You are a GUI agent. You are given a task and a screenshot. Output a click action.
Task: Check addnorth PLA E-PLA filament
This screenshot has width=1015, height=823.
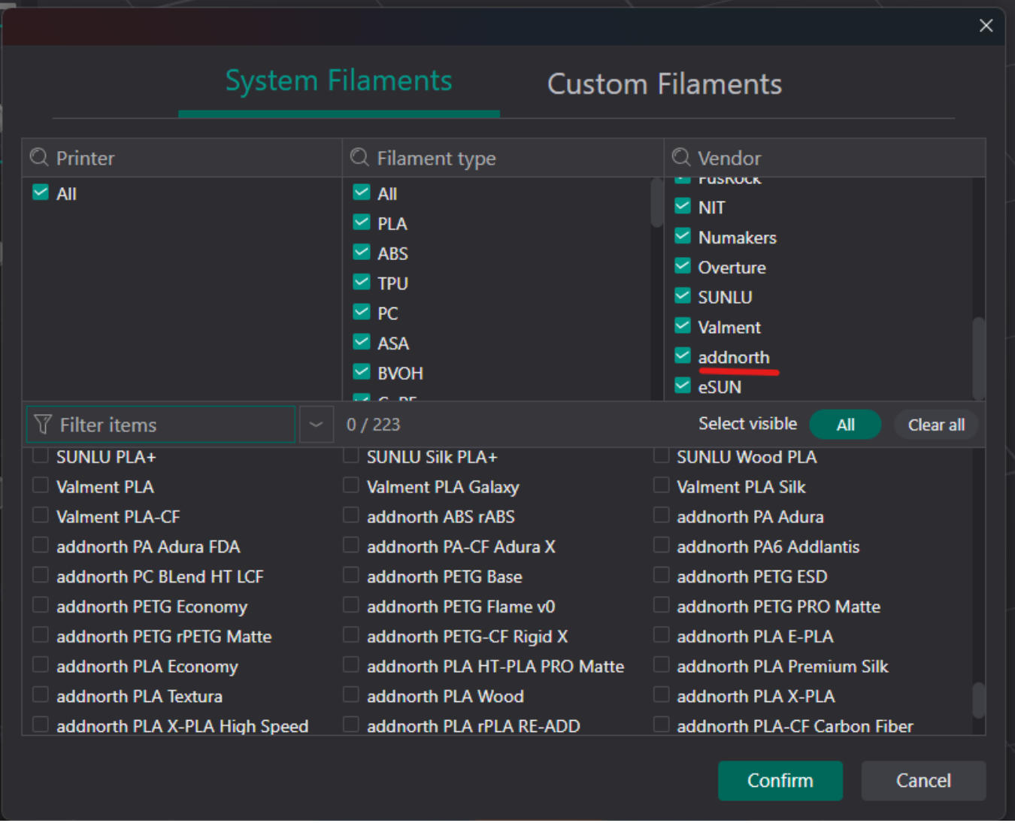pyautogui.click(x=662, y=635)
